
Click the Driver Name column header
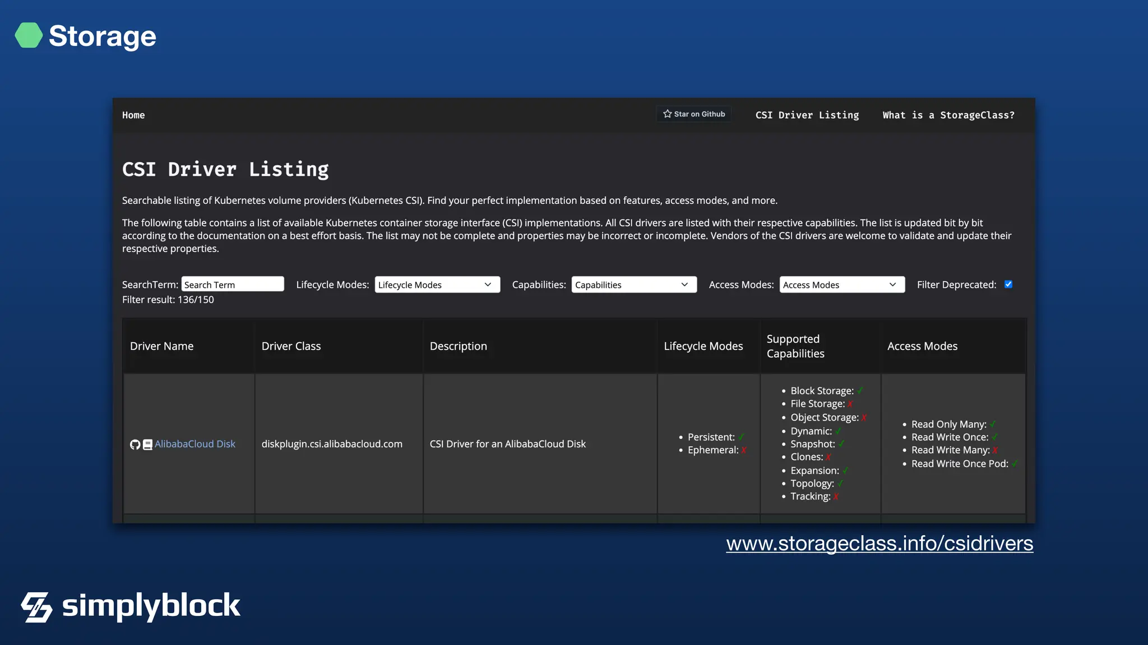[162, 346]
